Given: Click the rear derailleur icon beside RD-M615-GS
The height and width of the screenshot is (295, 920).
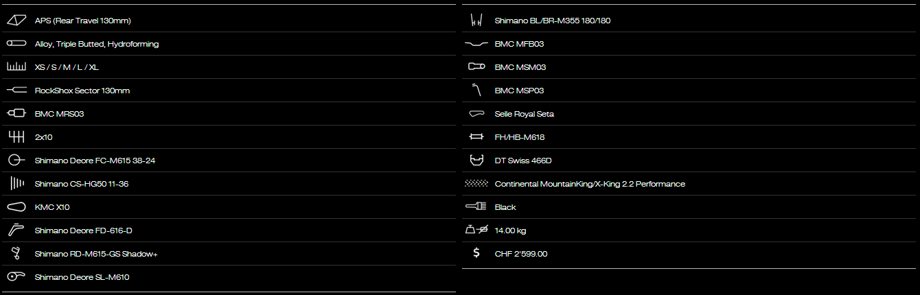Looking at the screenshot, I should [16, 254].
